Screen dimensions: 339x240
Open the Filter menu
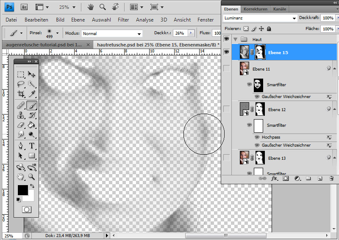coord(123,20)
